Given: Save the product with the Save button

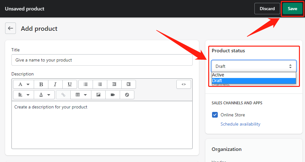Looking at the screenshot, I should point(292,9).
